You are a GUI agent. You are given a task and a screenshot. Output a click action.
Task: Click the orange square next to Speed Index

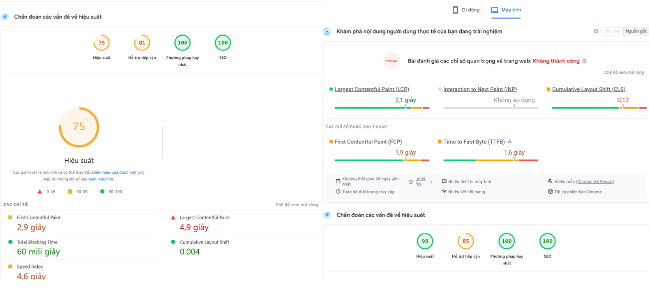pyautogui.click(x=10, y=267)
